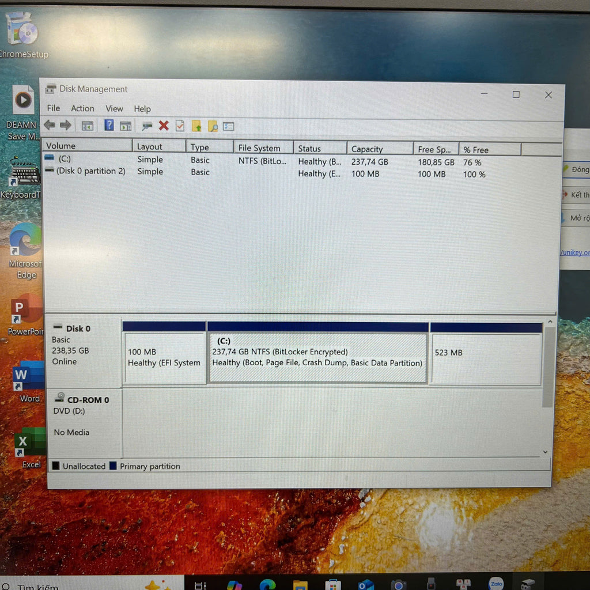
Task: Click the Show/Hide Console Tree icon
Action: 88,126
